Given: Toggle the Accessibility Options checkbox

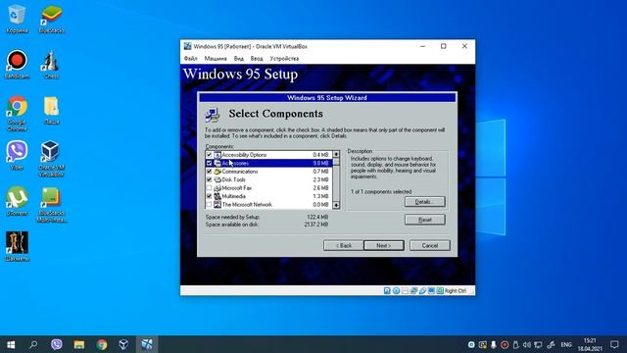Looking at the screenshot, I should coord(209,155).
